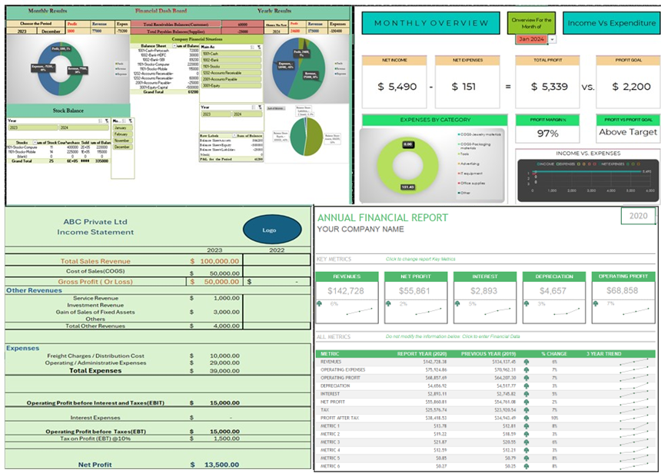Viewport: 661px width, 473px height.
Task: Click the blue Logo oval placeholder
Action: (x=272, y=230)
